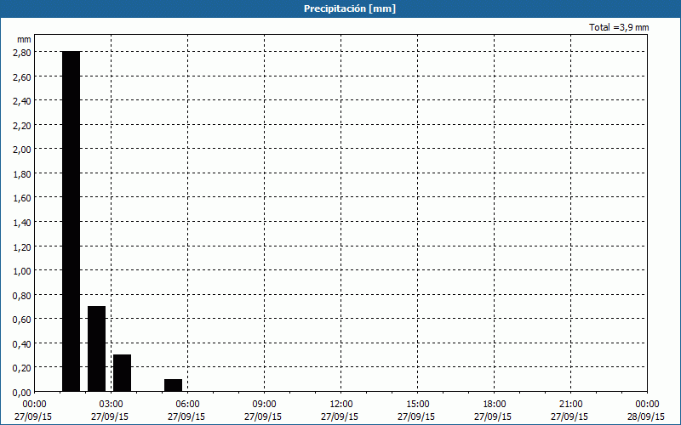681x425 pixels.
Task: Click the 2,40 y-axis value
Action: tap(22, 100)
